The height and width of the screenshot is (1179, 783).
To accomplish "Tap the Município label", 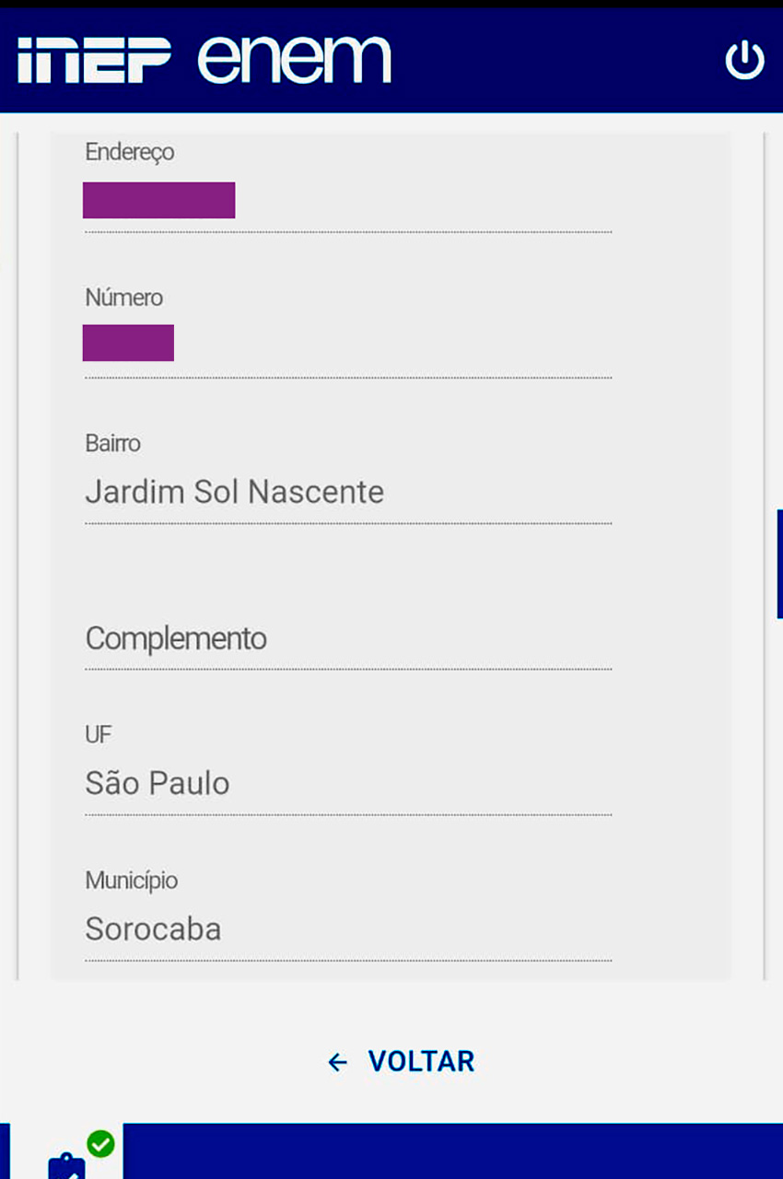I will pos(131,881).
